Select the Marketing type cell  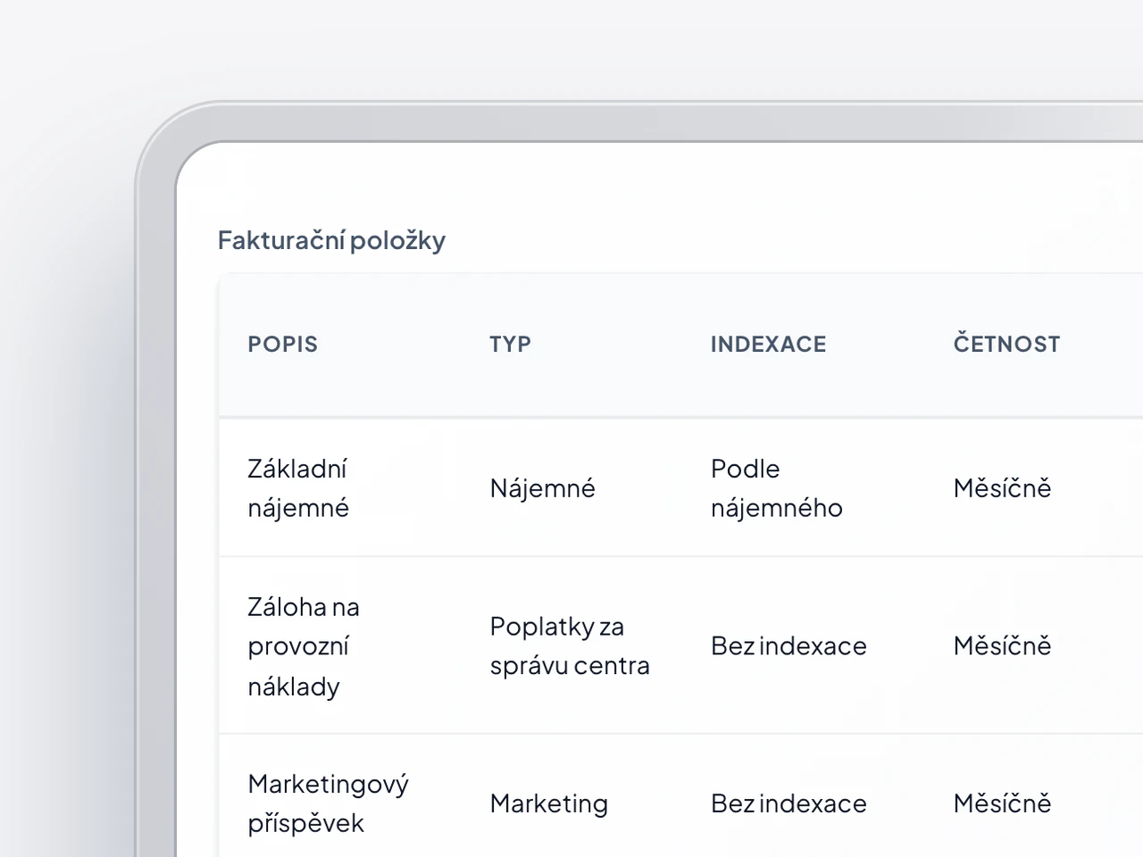click(548, 803)
